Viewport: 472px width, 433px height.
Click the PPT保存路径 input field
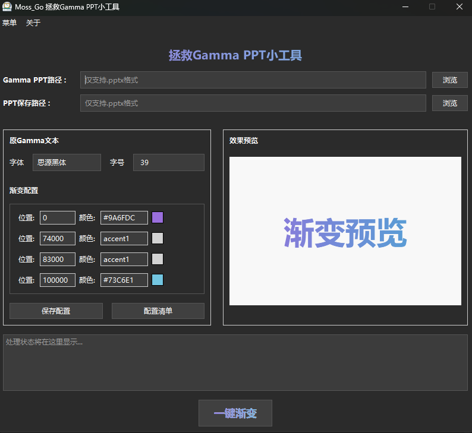click(x=253, y=103)
